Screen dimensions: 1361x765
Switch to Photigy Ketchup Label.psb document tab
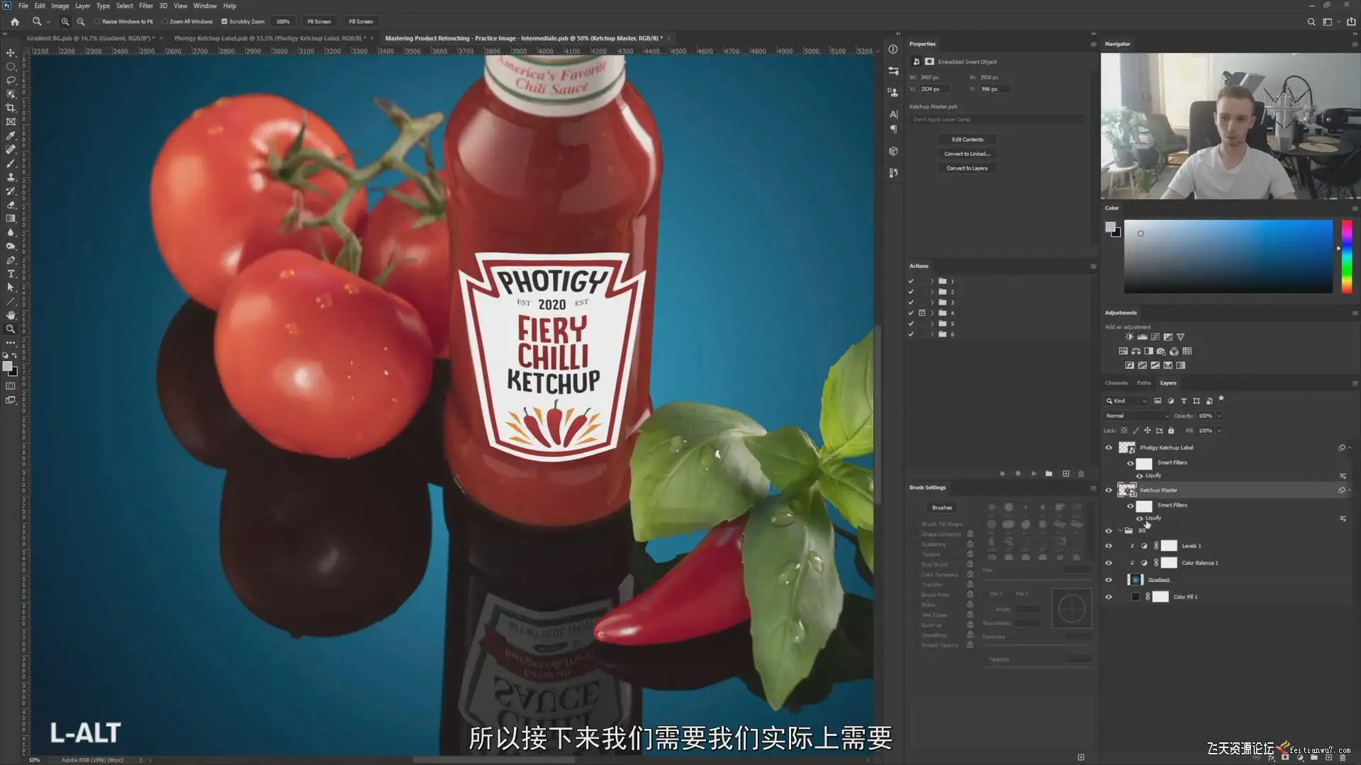(269, 38)
